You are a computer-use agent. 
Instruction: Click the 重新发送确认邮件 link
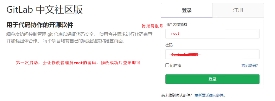pos(209,95)
